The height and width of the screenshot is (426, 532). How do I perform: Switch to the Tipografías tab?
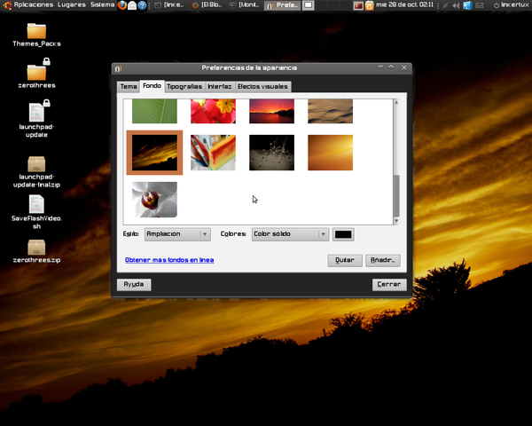click(x=184, y=87)
